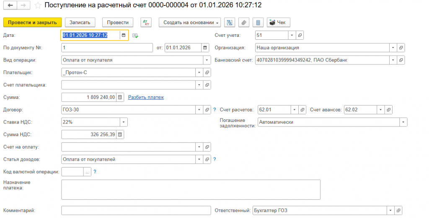429x219 pixels.
Task: Open the Счет расчетов 62.01 account card
Action: coord(302,110)
